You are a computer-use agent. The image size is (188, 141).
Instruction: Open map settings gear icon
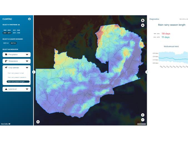[143, 25]
